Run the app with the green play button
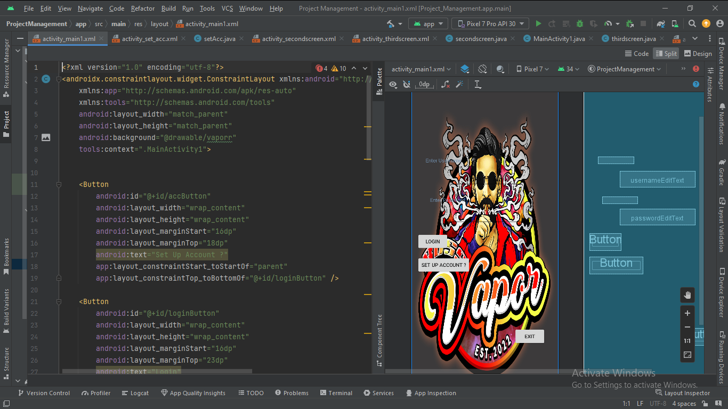 [x=538, y=23]
